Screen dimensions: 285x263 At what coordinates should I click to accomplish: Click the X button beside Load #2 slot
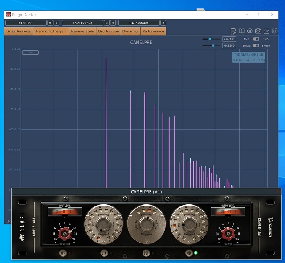113,23
